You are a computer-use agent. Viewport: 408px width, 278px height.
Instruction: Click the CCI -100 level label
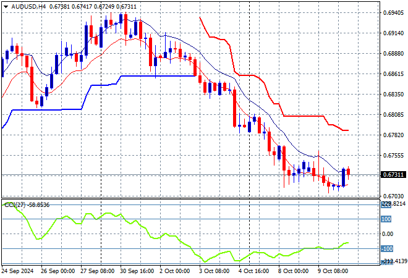coord(386,248)
